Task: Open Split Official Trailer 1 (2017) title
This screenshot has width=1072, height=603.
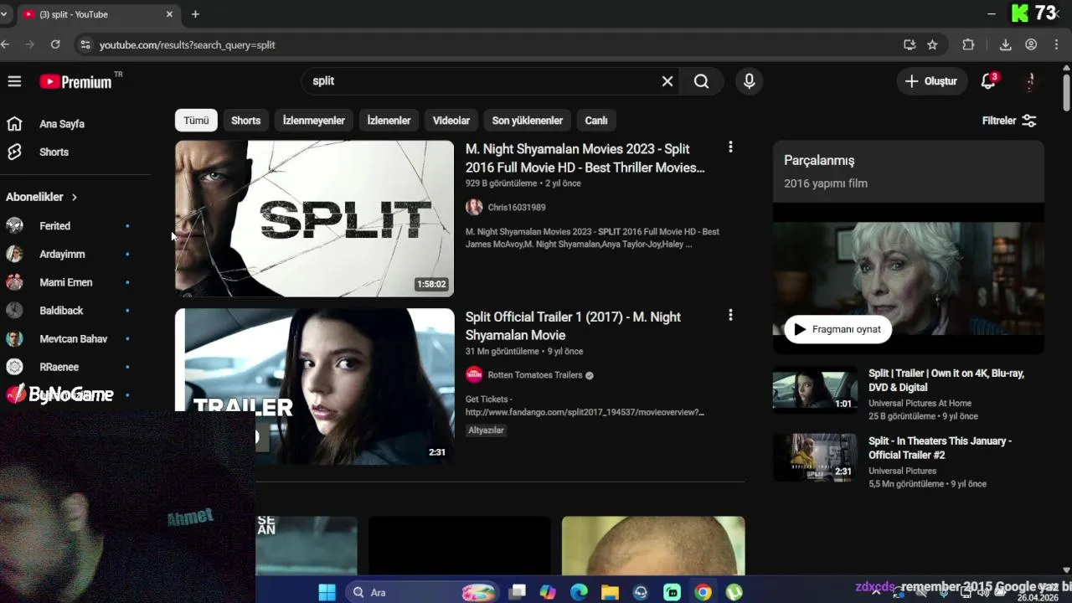Action: point(574,326)
